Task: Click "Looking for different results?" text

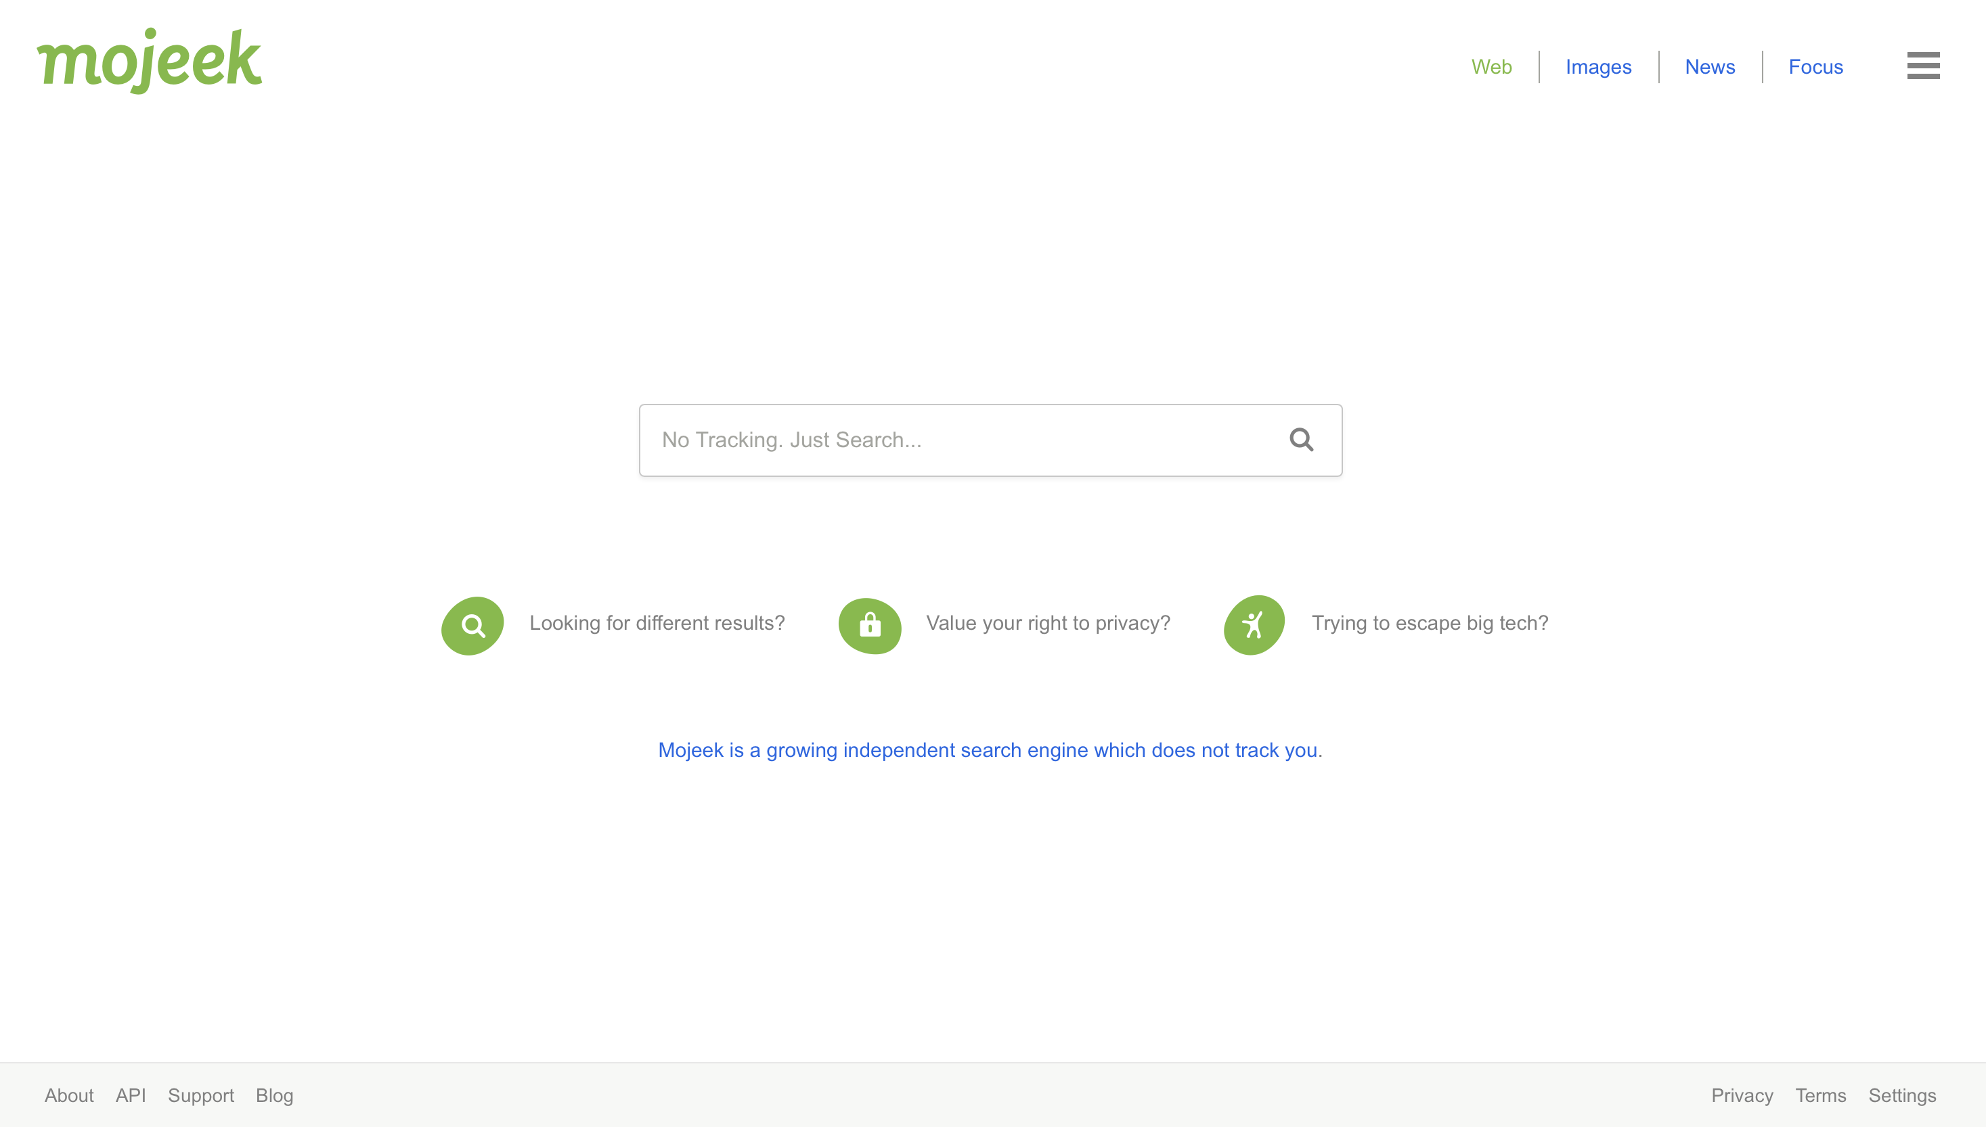Action: pos(657,623)
